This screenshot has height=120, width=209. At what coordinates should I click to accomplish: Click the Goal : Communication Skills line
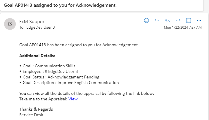click(47, 66)
